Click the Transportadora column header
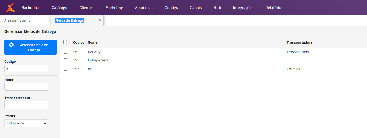Image resolution: width=367 pixels, height=138 pixels. coord(300,42)
